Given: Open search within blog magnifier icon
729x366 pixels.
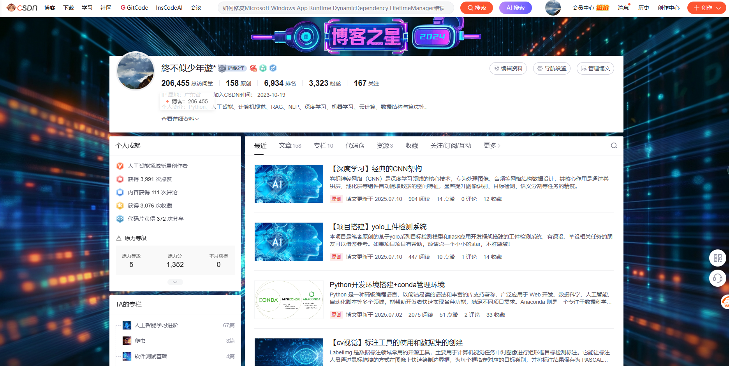Looking at the screenshot, I should click(614, 146).
